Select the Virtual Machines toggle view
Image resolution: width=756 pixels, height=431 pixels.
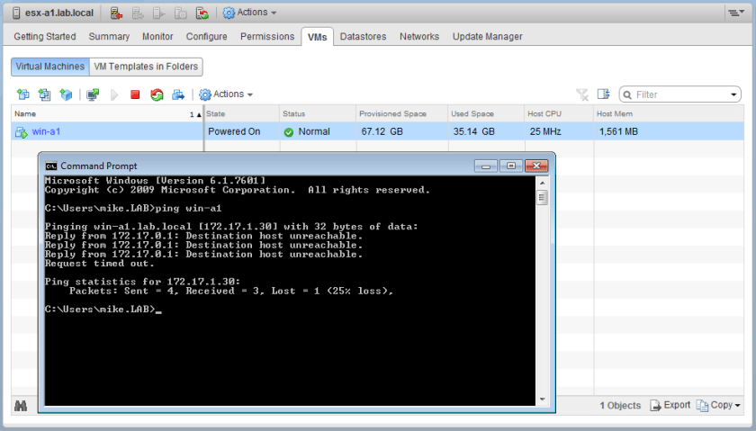(50, 67)
